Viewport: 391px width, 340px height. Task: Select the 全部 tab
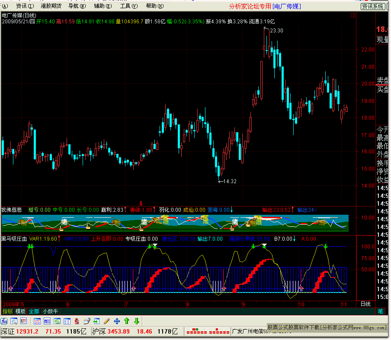point(34,311)
